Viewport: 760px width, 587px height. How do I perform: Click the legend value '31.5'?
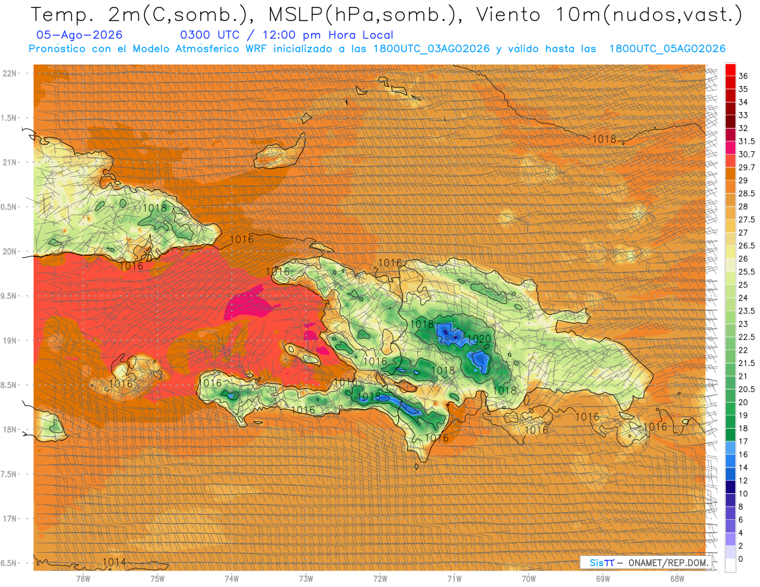click(x=747, y=141)
